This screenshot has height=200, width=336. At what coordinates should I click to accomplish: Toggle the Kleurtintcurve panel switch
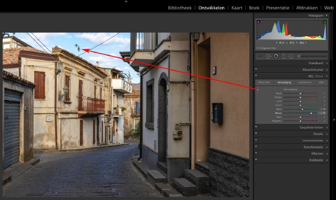256,70
